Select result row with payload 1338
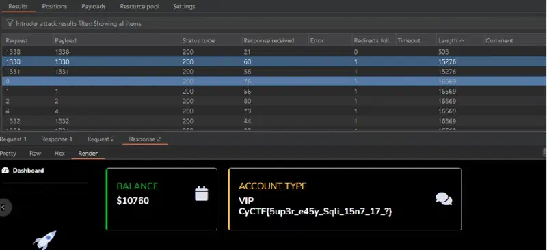 (274, 52)
